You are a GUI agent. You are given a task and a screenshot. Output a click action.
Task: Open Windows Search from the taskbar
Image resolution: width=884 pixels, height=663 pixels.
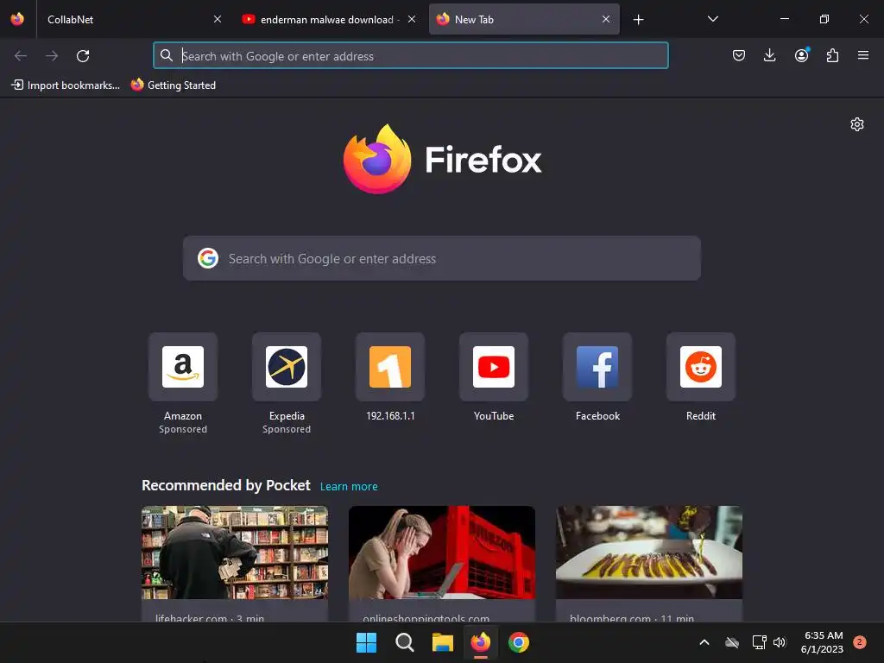(x=405, y=642)
